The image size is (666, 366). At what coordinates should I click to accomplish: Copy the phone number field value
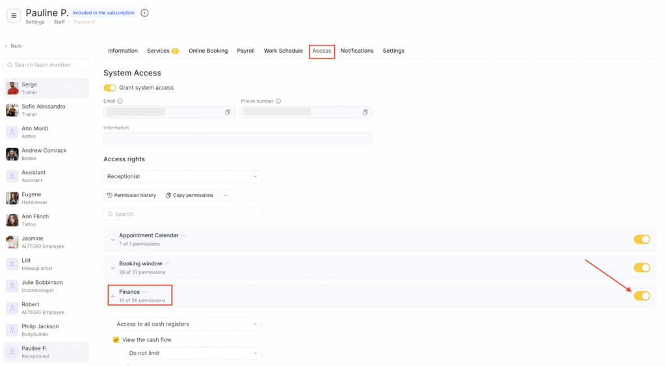(x=365, y=112)
